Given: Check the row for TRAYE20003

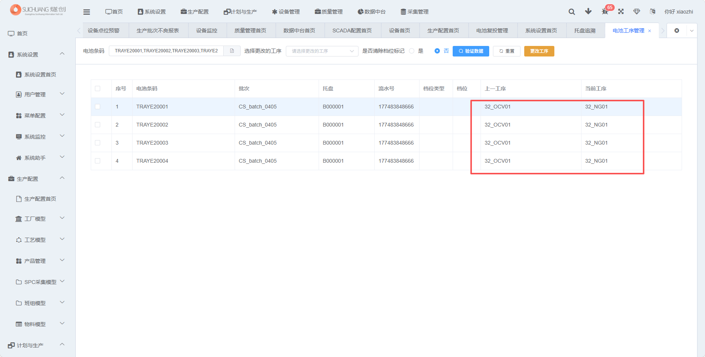Looking at the screenshot, I should point(98,143).
